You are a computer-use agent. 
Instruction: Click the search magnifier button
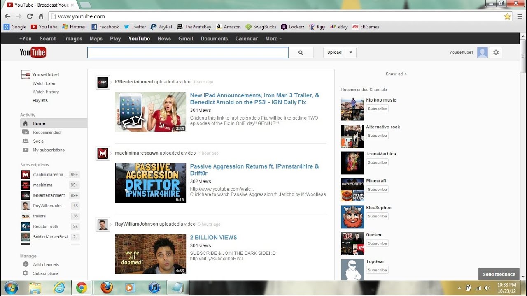tap(301, 53)
